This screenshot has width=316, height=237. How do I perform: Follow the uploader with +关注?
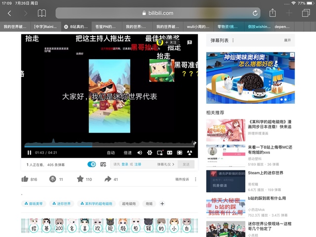point(171,42)
